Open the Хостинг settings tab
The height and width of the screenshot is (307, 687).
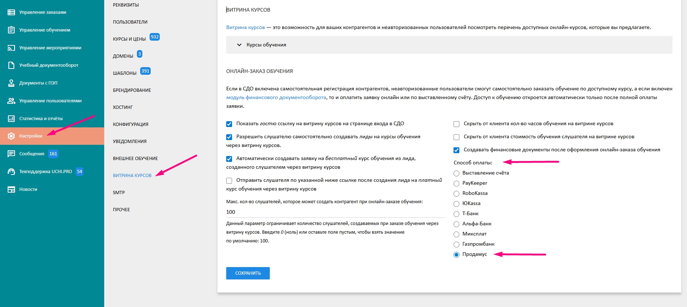[x=123, y=107]
